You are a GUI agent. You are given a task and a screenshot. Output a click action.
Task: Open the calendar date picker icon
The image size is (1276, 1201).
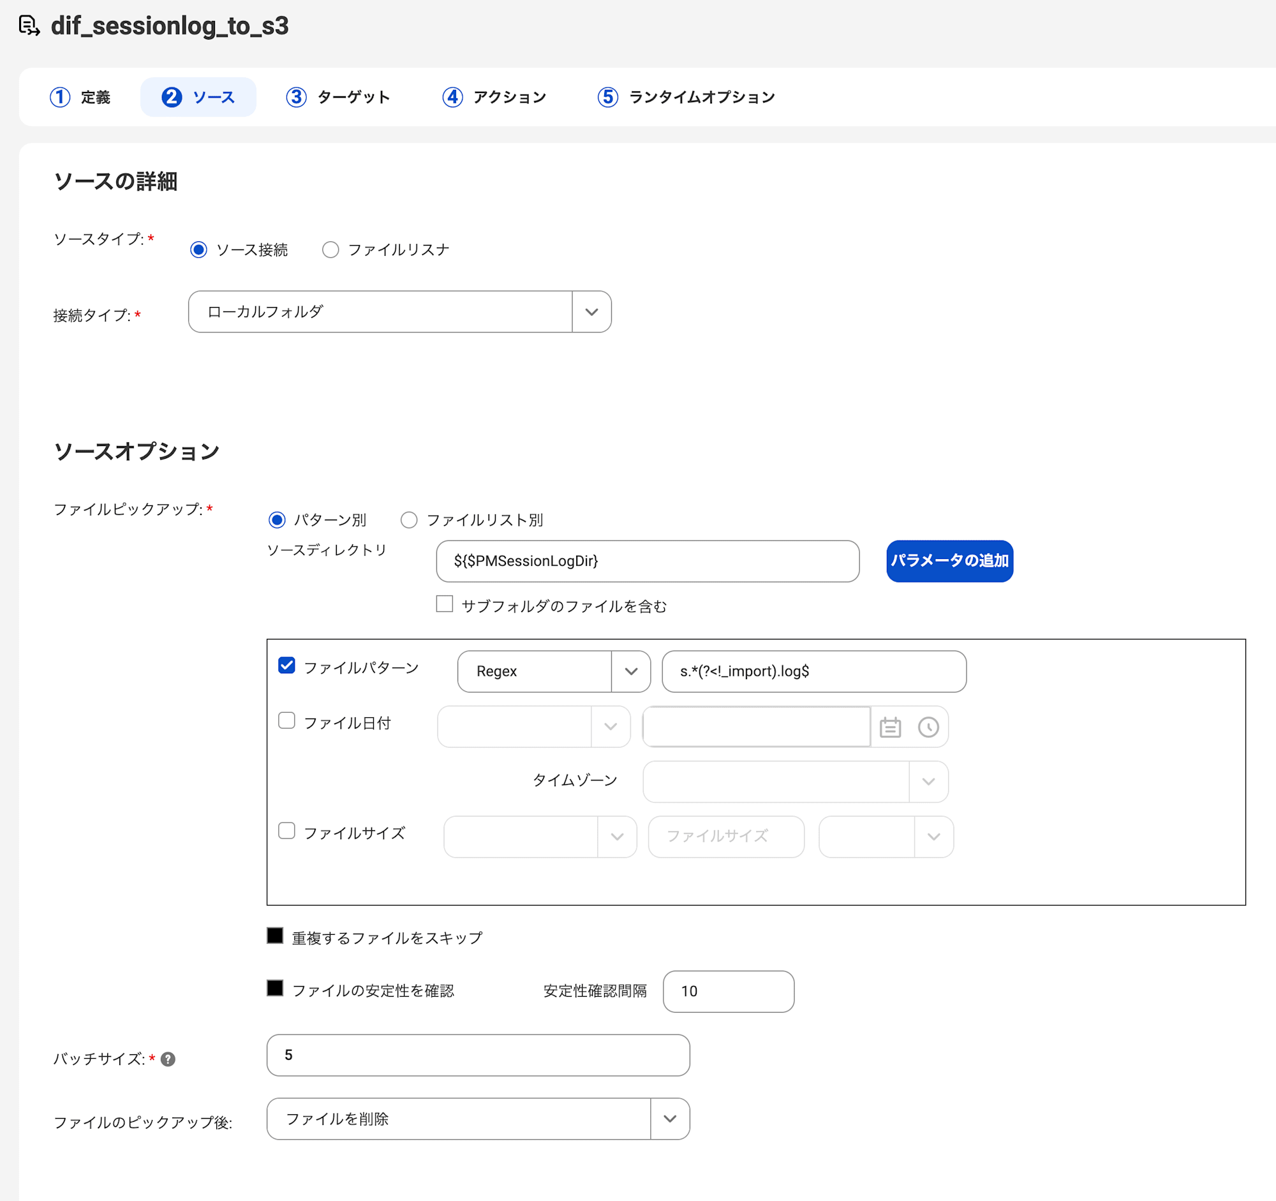889,727
